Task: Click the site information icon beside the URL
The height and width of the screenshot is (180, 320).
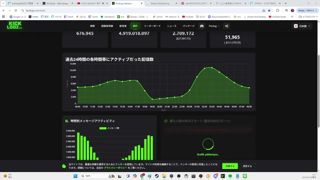Action: (x=23, y=10)
